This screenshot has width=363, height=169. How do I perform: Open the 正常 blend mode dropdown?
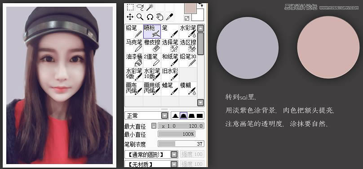(146, 116)
